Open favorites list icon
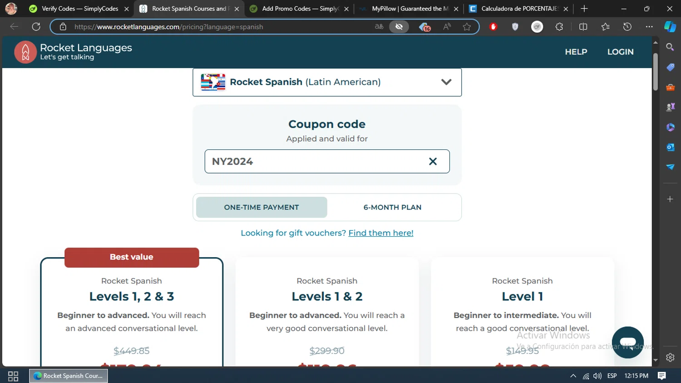681x383 pixels. click(x=605, y=27)
